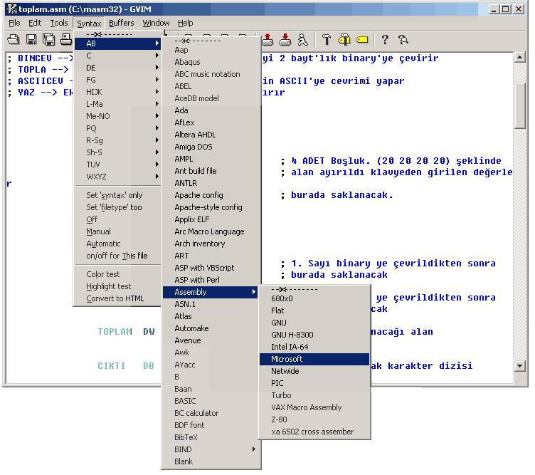Expand the HIJK syntax submenu
The image size is (535, 475).
pos(117,92)
